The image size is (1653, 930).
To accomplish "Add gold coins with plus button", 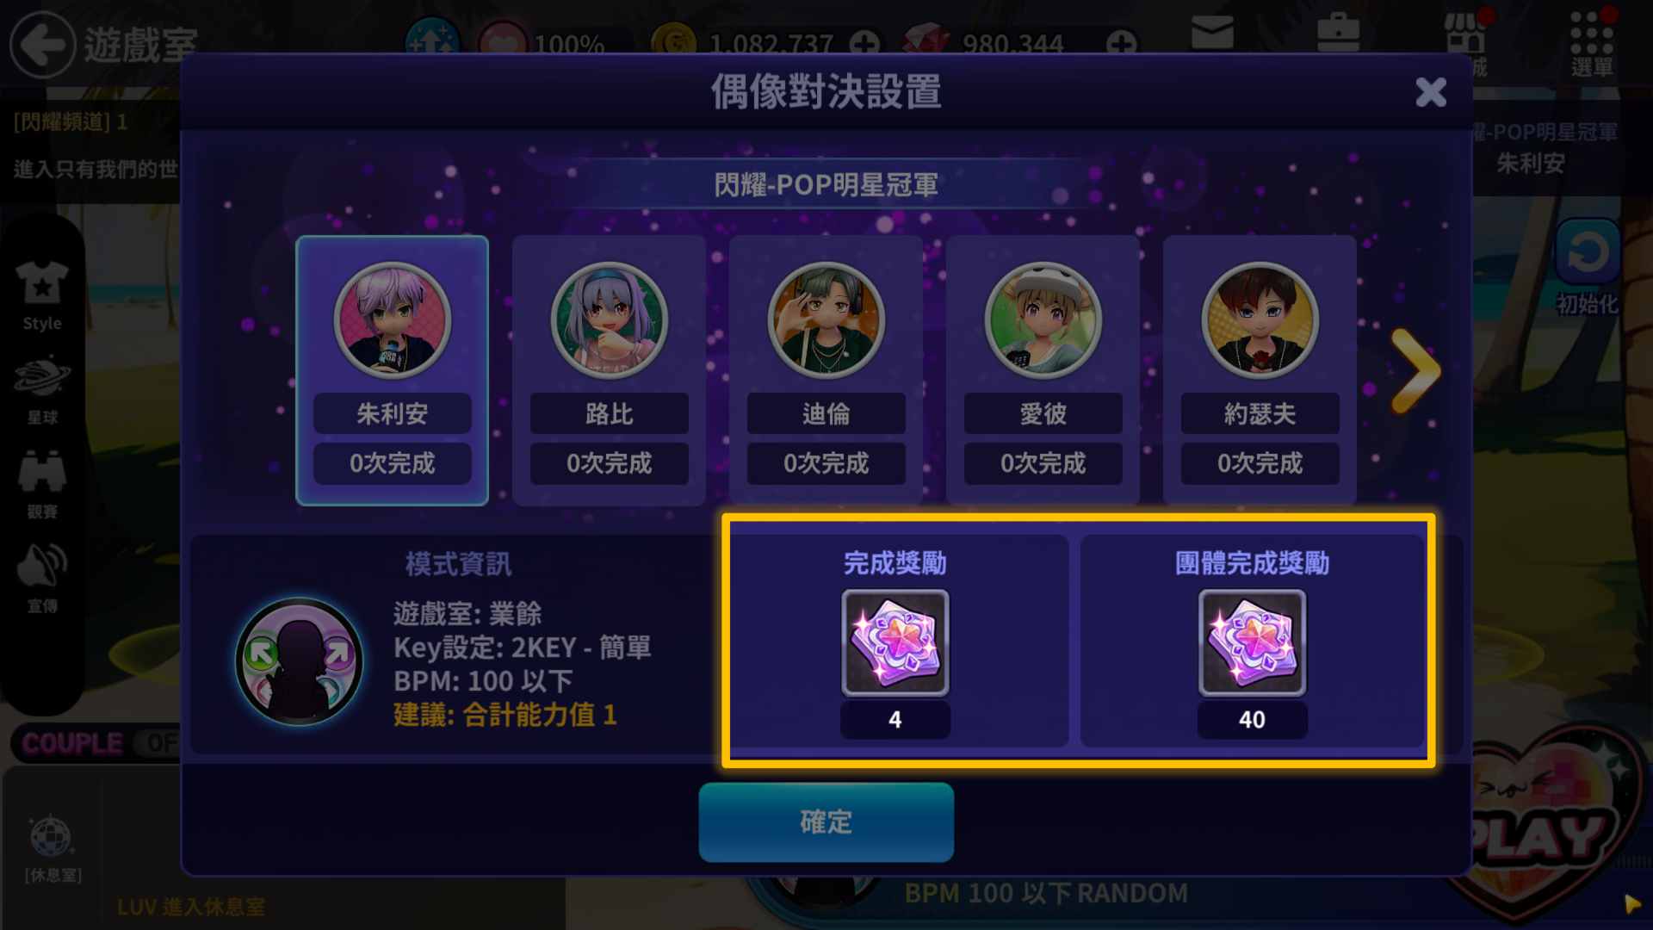I will 864,43.
